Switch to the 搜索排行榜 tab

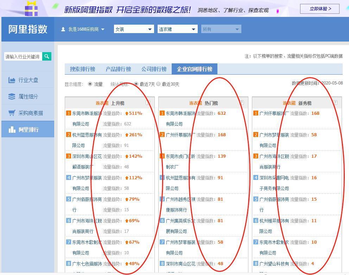click(82, 69)
